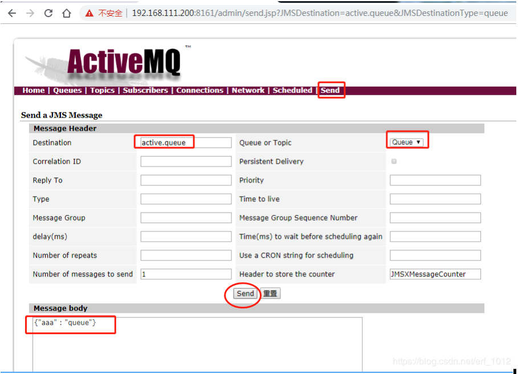The image size is (518, 374).
Task: Enable the Persistent Delivery checkbox
Action: tap(394, 161)
